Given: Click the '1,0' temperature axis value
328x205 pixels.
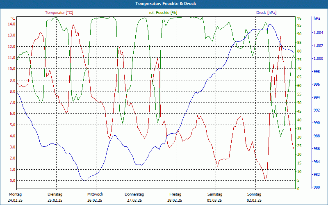Looking at the screenshot, I should point(12,169).
